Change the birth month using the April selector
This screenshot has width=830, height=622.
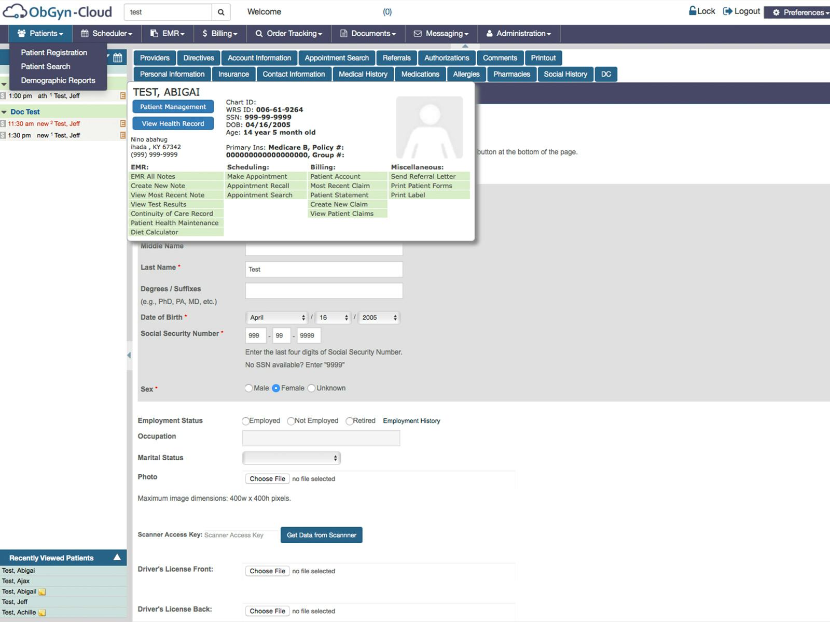click(x=276, y=317)
